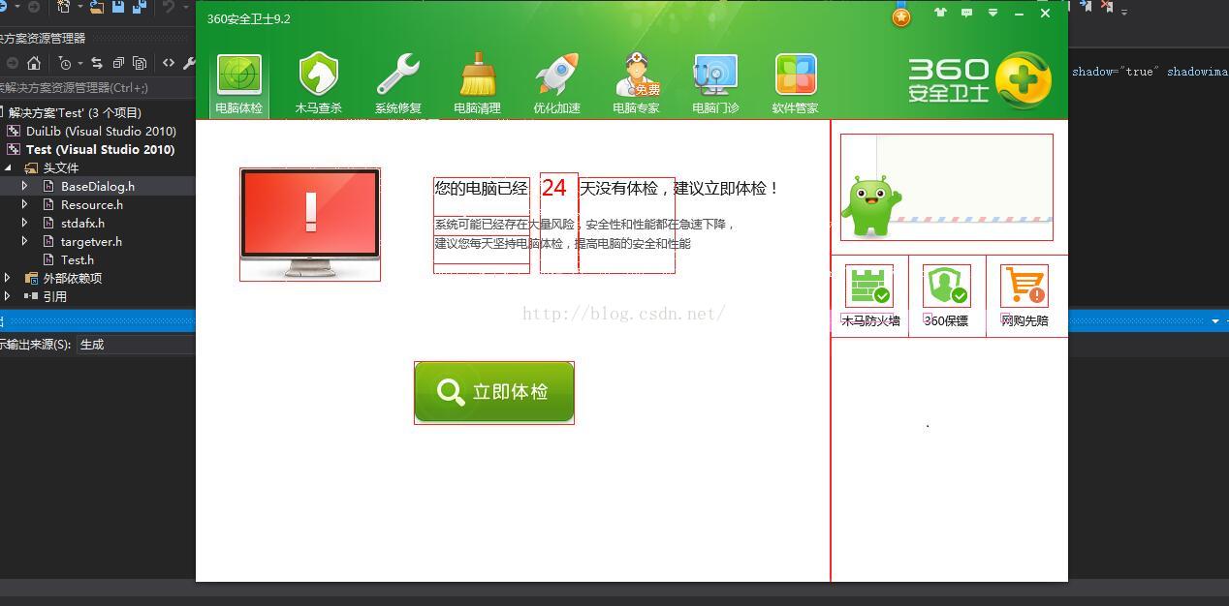Select the Test (Visual Studio 2010) project

[x=100, y=149]
